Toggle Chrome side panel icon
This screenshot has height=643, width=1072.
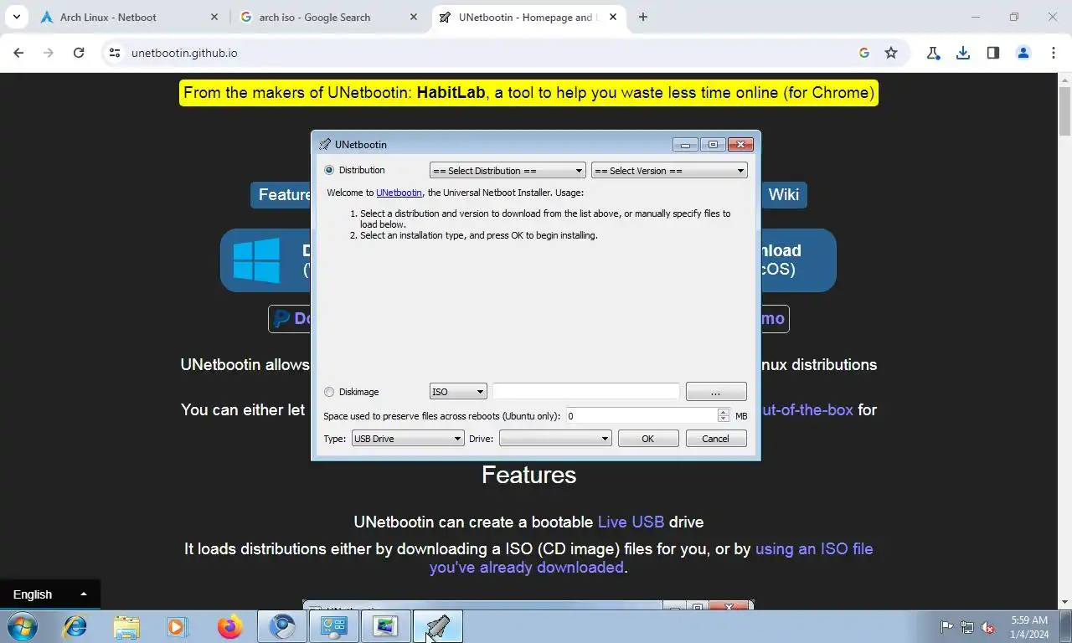click(x=993, y=53)
